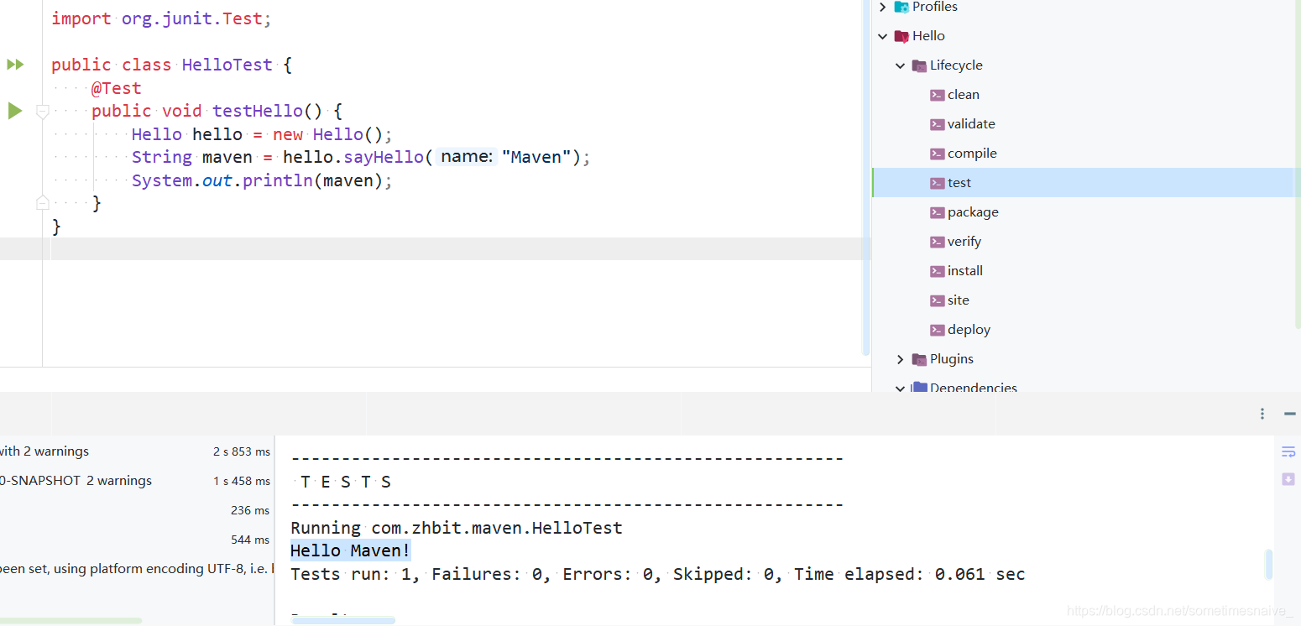Viewport: 1301px width, 626px height.
Task: Click the clean goal icon
Action: tap(937, 95)
